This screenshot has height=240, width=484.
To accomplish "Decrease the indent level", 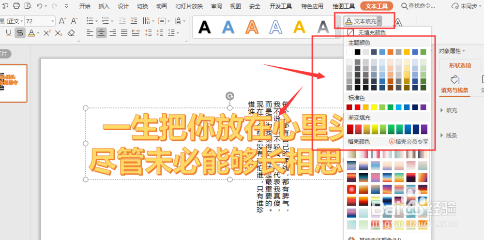I will tap(122, 21).
